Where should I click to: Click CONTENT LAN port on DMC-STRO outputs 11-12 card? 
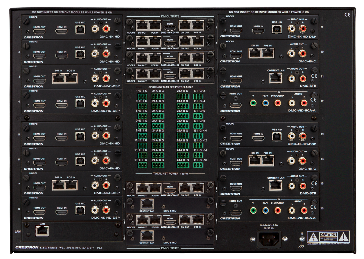click(147, 204)
